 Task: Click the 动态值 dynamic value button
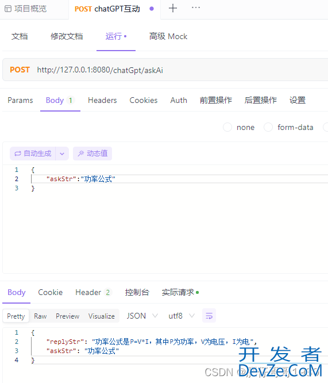point(92,154)
